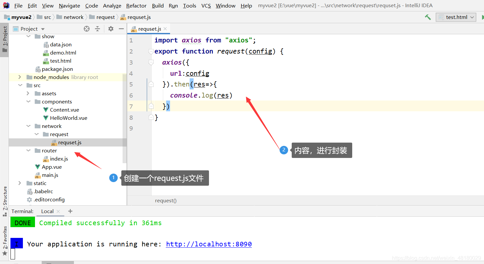This screenshot has height=264, width=484.
Task: Click line number 9 in editor gutter
Action: click(x=131, y=128)
